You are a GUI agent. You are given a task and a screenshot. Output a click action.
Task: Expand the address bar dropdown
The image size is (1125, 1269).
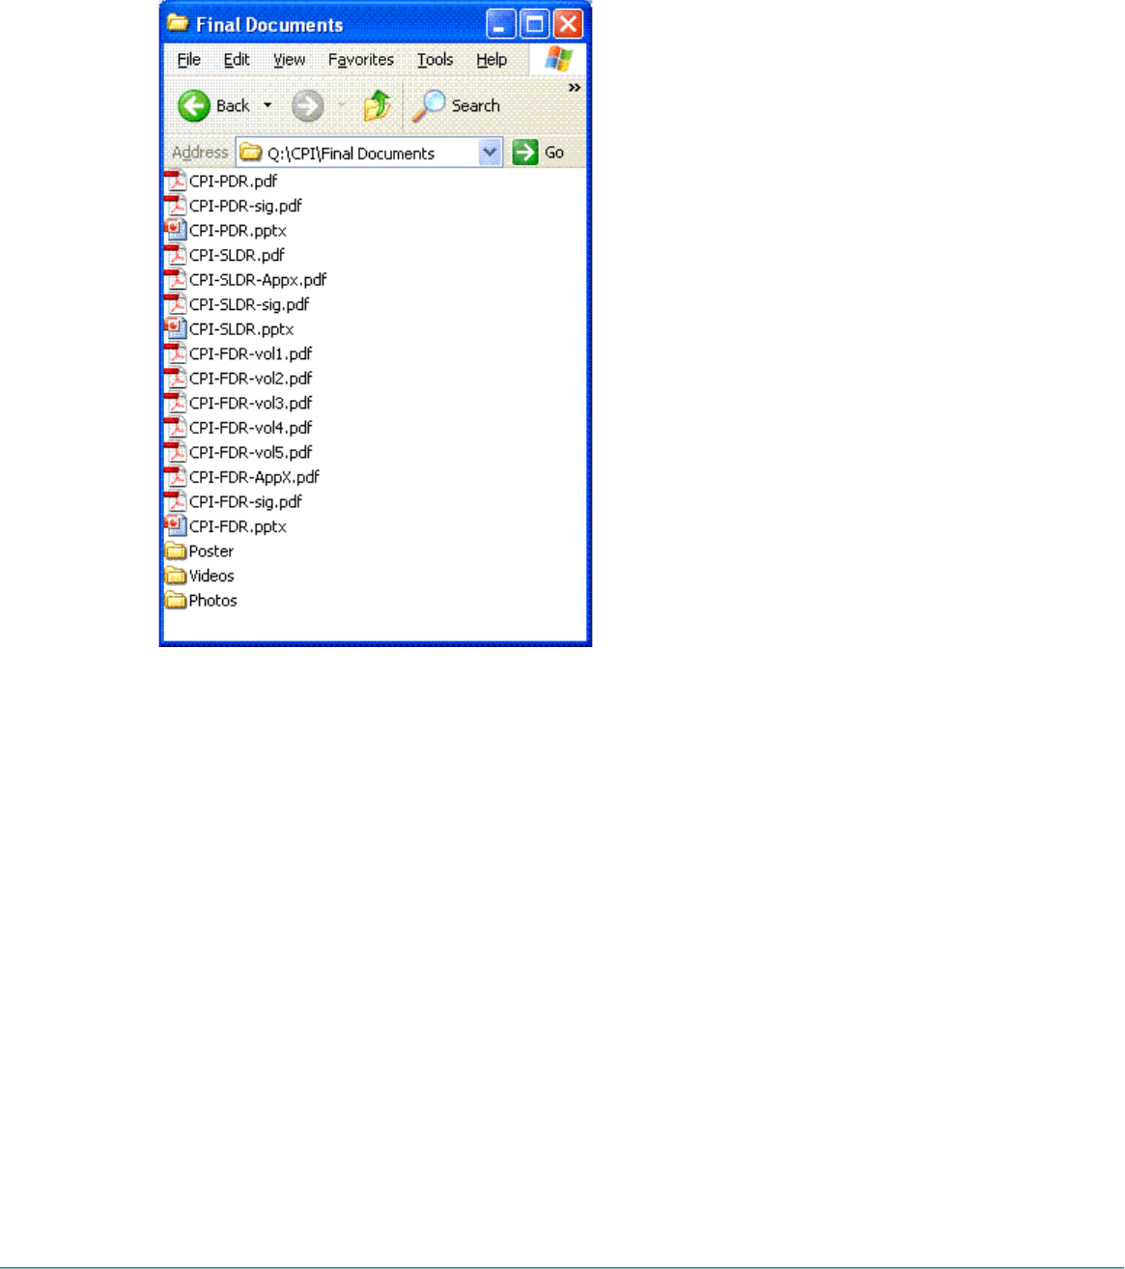coord(491,153)
